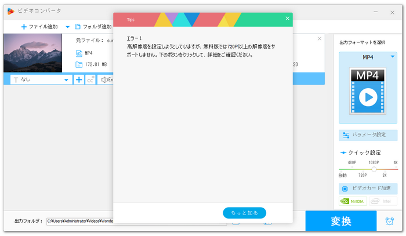Close the Tips error dialog

click(288, 19)
